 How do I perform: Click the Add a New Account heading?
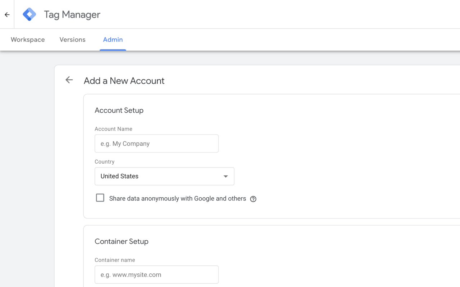click(x=124, y=81)
